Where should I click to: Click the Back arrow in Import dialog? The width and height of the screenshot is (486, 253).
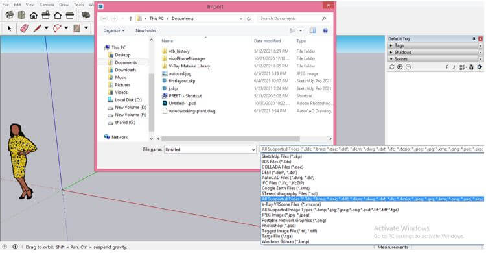pyautogui.click(x=104, y=19)
